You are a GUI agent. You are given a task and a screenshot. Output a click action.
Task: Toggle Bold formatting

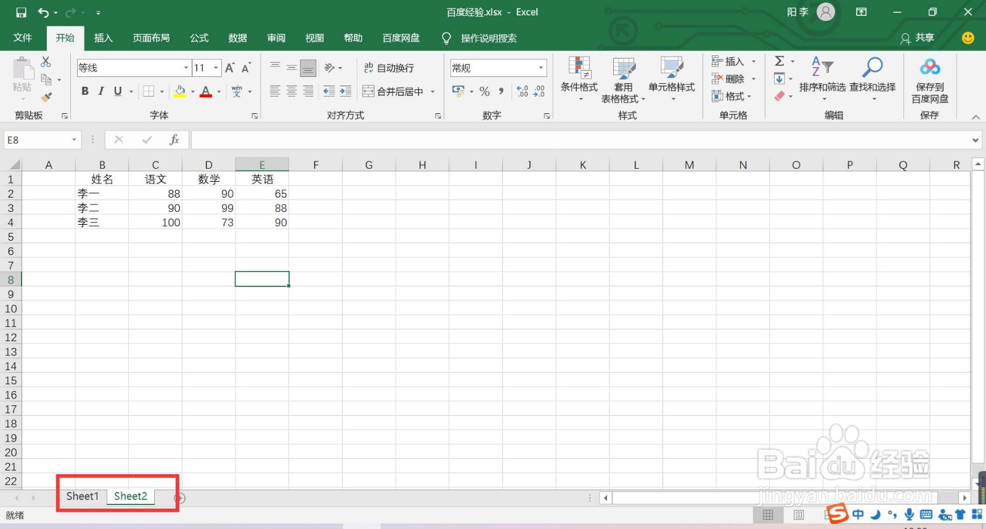pos(85,92)
